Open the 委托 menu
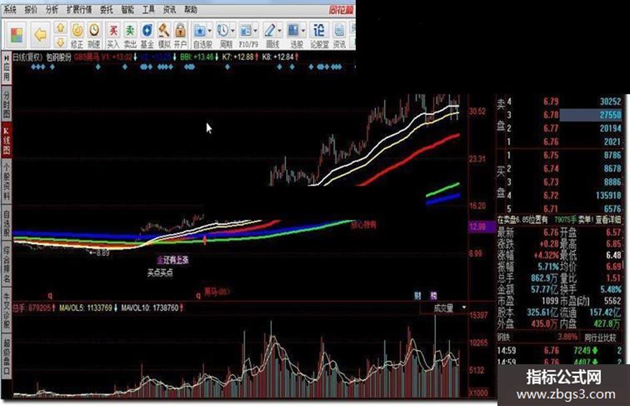This screenshot has height=406, width=630. tap(106, 9)
